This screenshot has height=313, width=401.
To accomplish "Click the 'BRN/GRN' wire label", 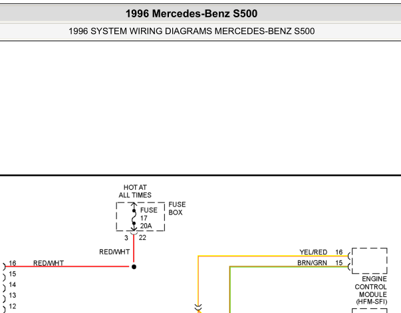I will point(312,263).
